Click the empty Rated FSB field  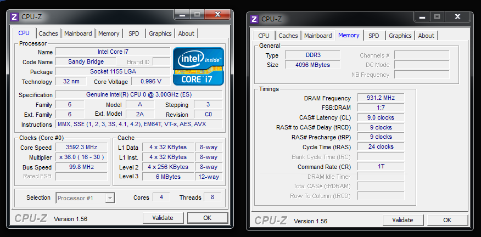(81, 177)
